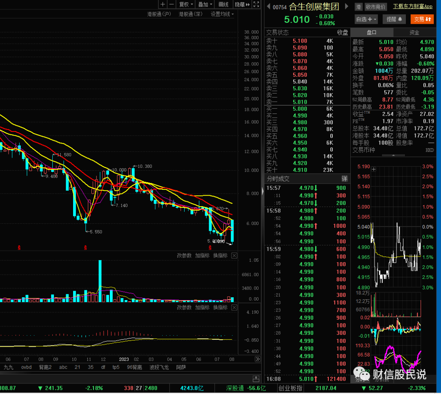Click 交易状态 header label
This screenshot has width=441, height=394.
[277, 32]
